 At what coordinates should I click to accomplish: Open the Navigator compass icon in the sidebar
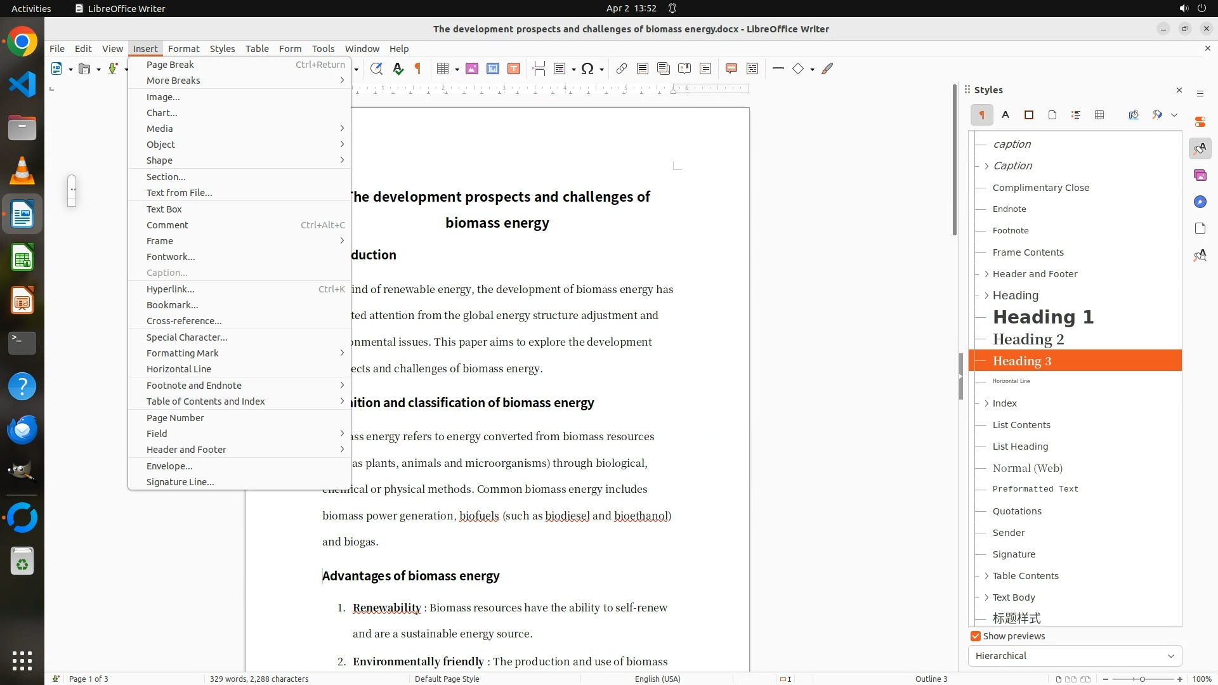pos(1200,202)
